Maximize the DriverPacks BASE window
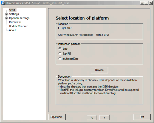Viewport: 154px width, 123px height. click(x=147, y=3)
